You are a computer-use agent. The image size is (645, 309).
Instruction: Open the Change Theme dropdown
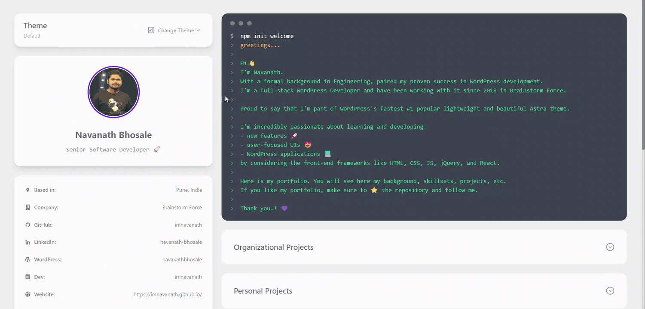(x=174, y=30)
